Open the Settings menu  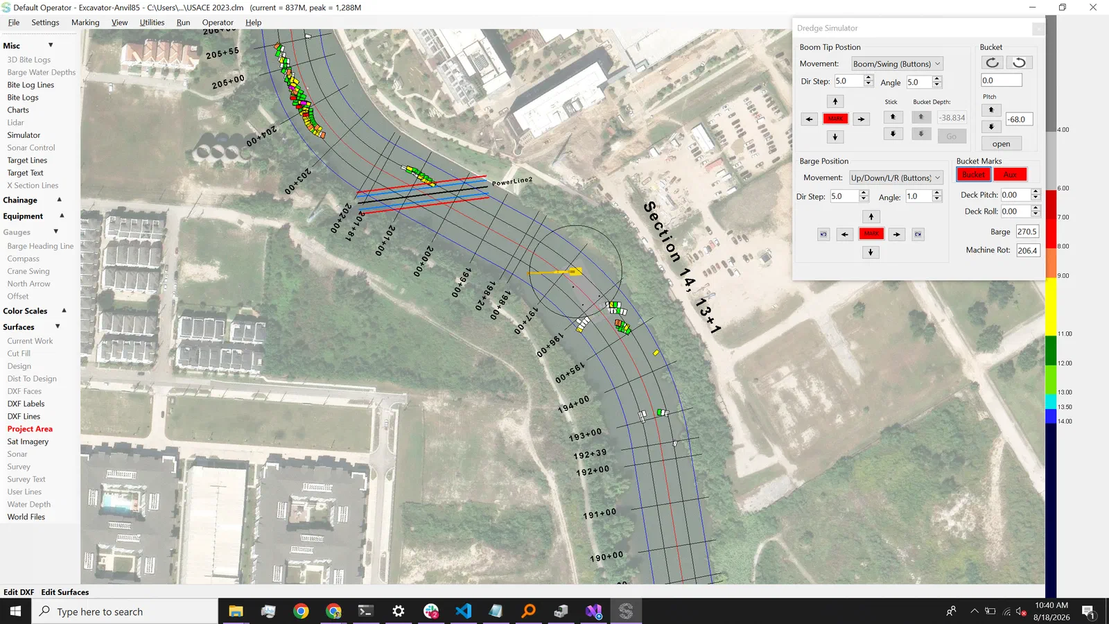click(x=45, y=22)
